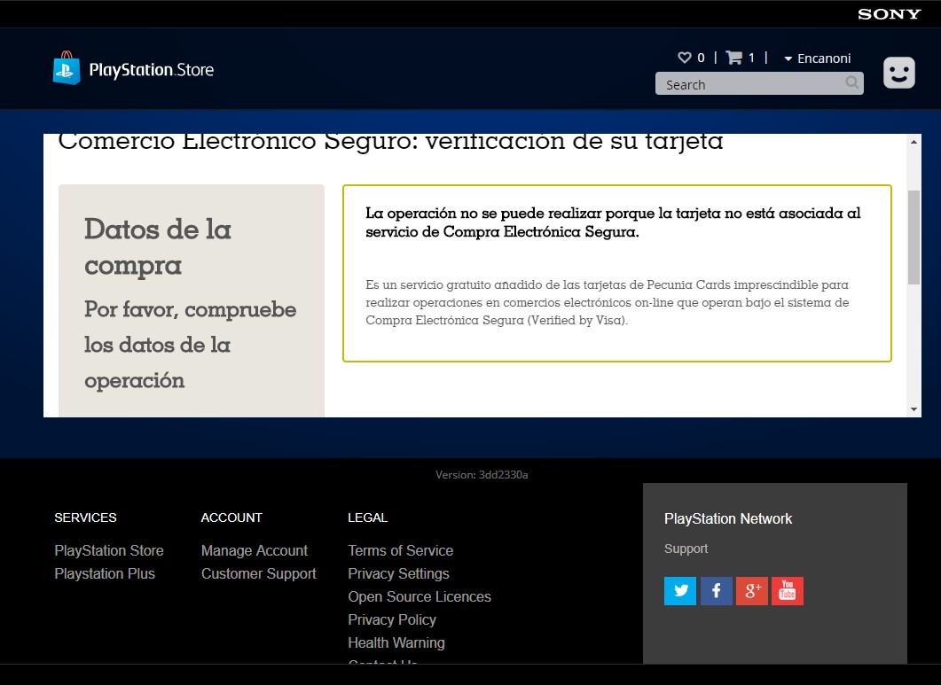Open PlayStation Twitter page
The image size is (941, 685).
pyautogui.click(x=680, y=591)
